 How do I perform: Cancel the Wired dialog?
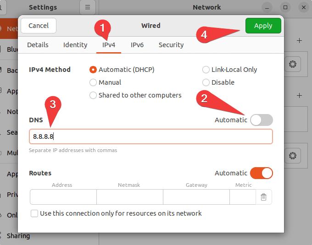pos(39,26)
